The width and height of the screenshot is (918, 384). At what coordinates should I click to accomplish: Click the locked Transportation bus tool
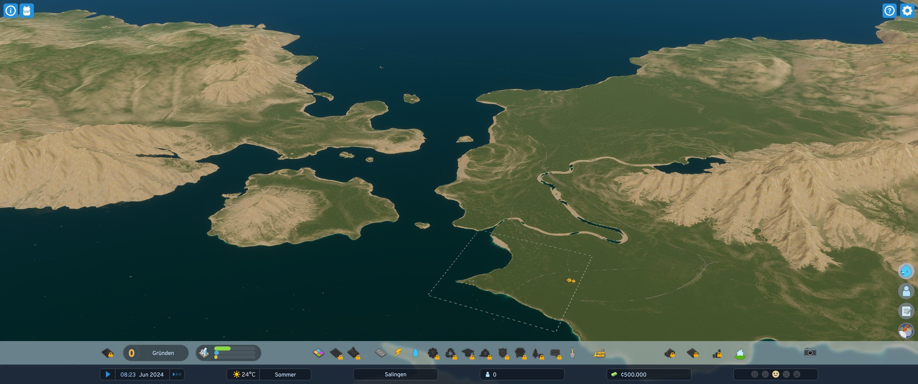pos(521,353)
